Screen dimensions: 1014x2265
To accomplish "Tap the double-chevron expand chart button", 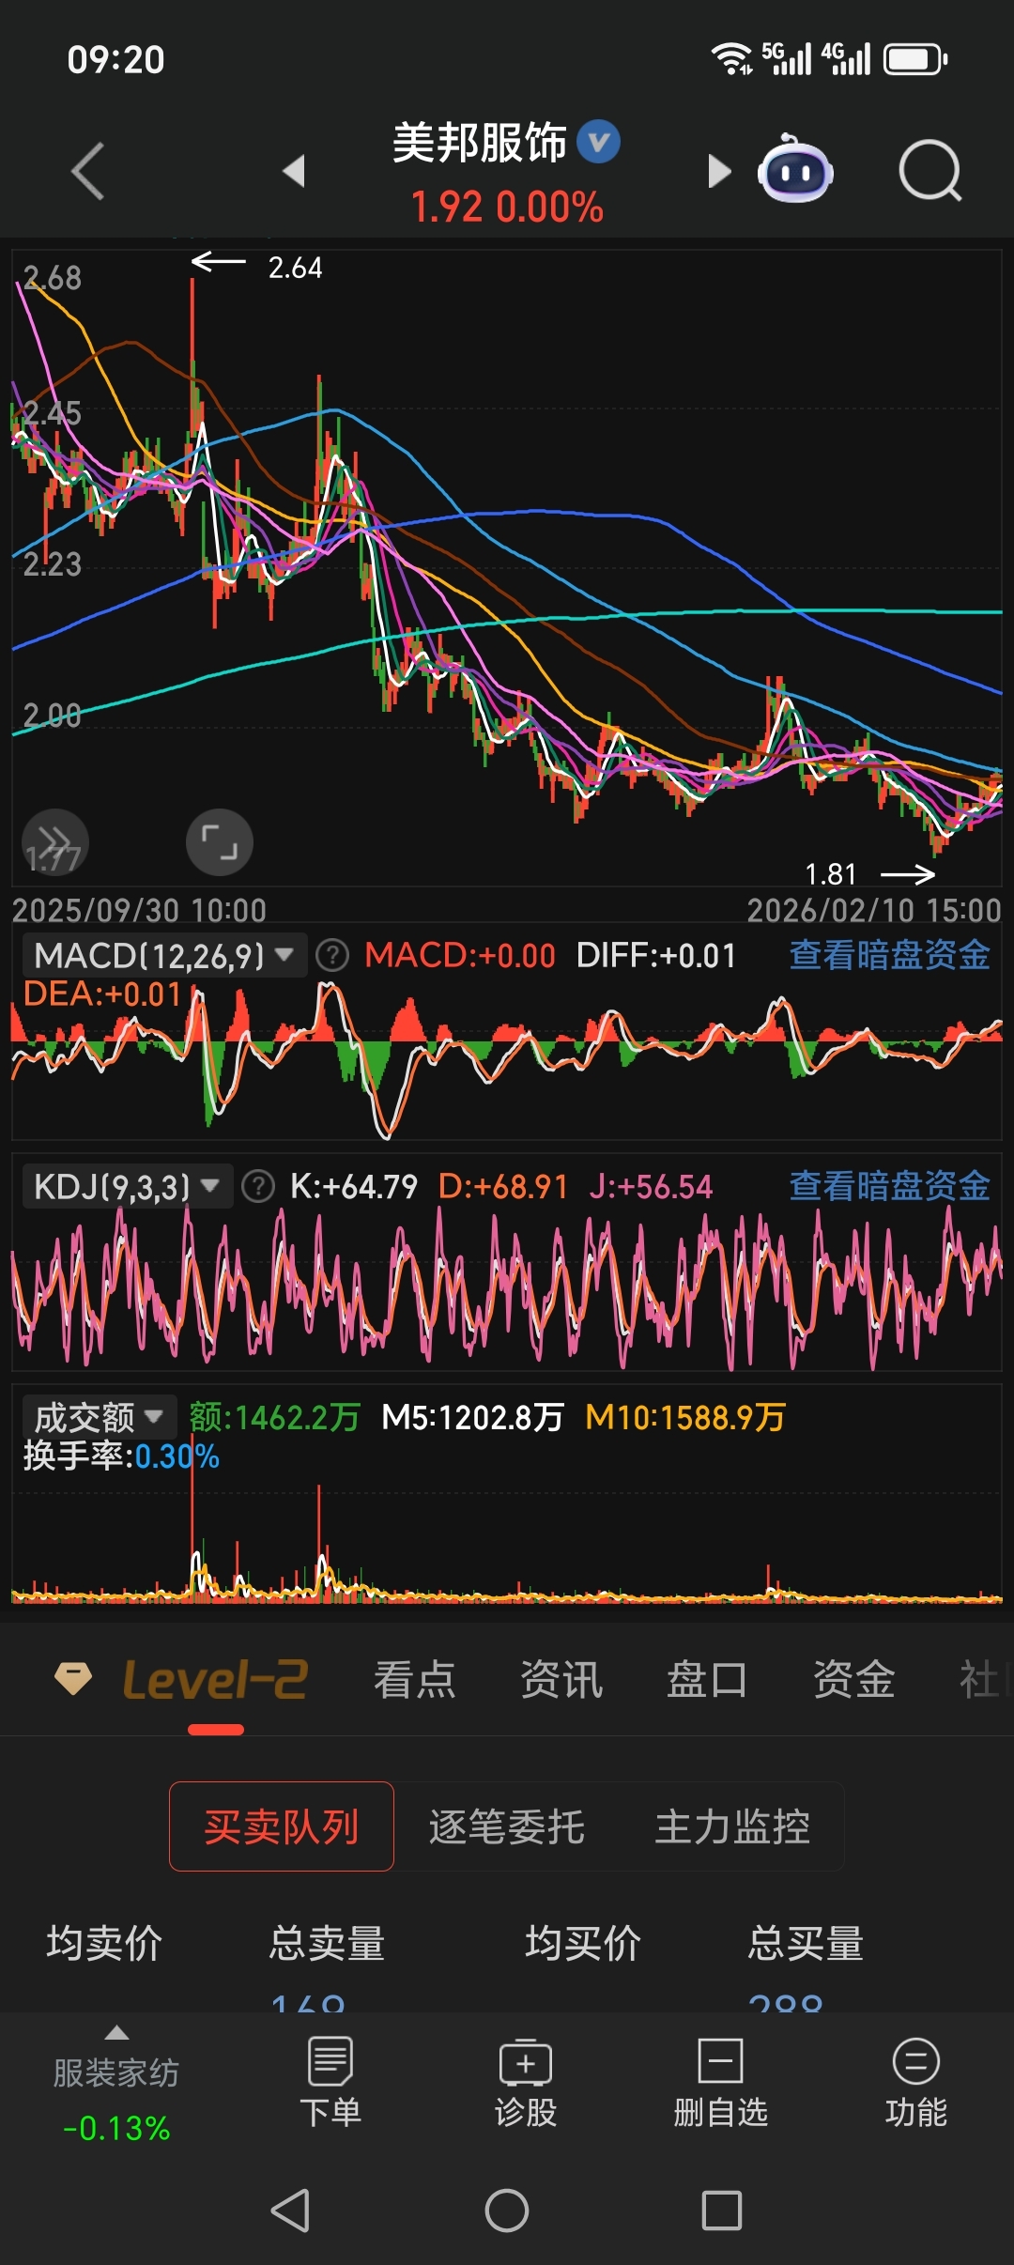I will coord(54,841).
